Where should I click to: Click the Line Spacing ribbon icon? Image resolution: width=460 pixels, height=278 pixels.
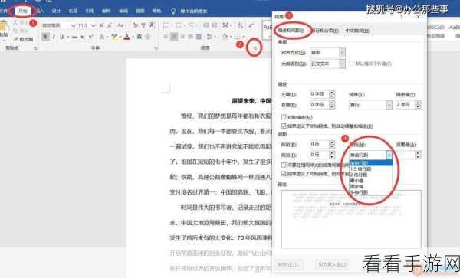[209, 37]
